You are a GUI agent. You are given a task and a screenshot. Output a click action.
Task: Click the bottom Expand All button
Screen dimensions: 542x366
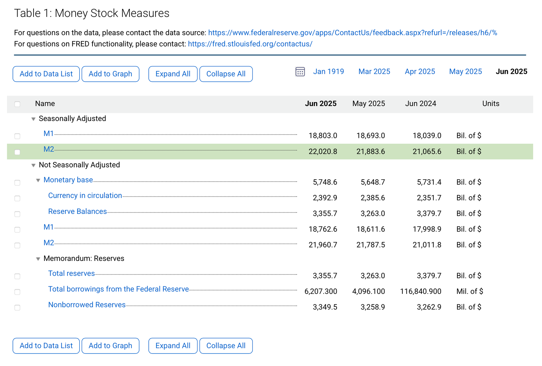[x=173, y=346]
